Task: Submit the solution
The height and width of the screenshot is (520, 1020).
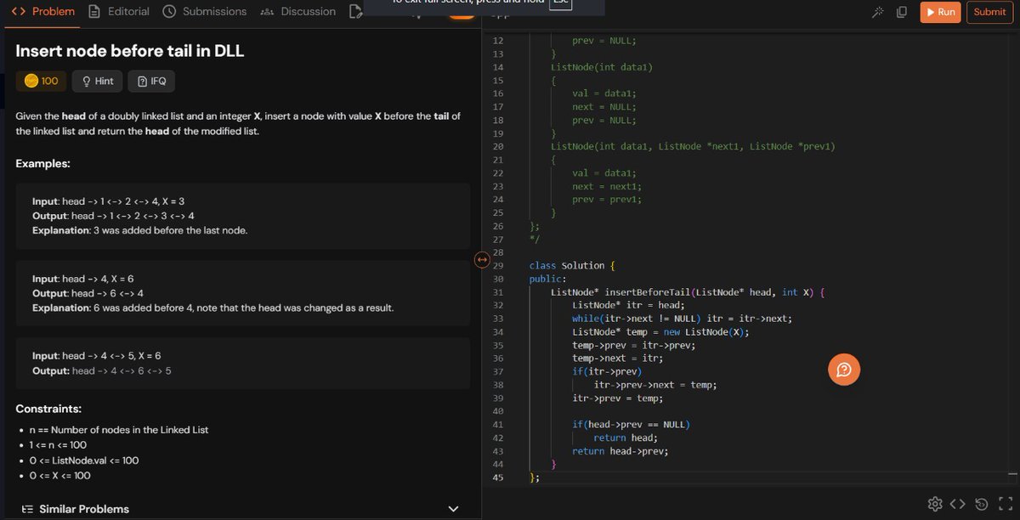Action: pyautogui.click(x=989, y=12)
